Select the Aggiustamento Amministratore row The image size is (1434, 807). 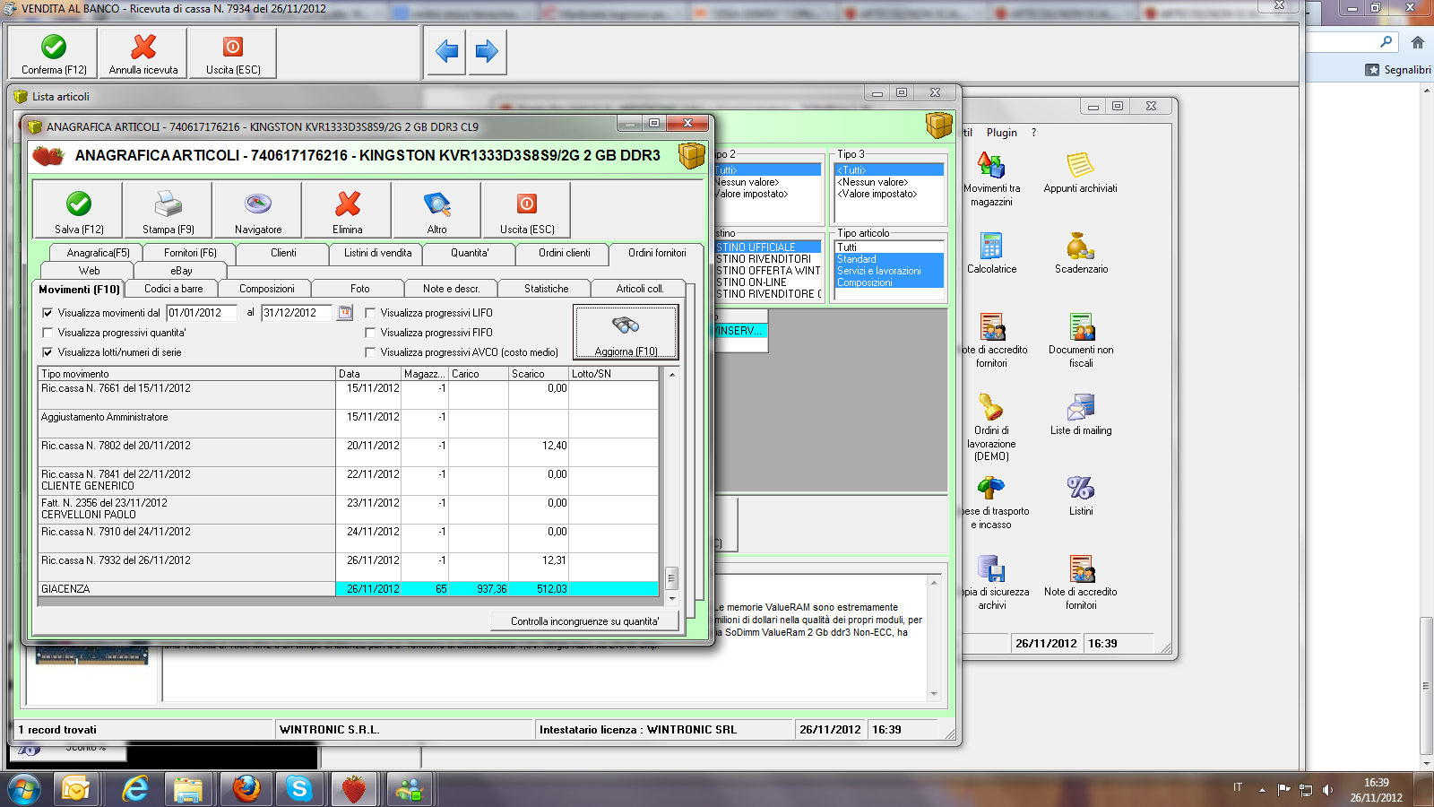point(348,423)
